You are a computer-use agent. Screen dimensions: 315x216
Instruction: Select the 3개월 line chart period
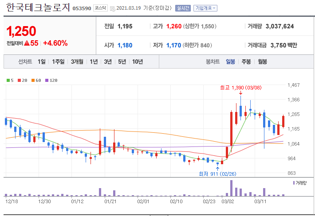click(77, 62)
